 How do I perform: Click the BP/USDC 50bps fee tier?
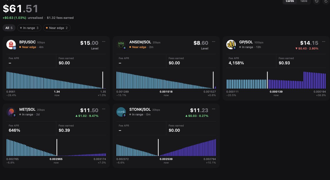(x=41, y=43)
